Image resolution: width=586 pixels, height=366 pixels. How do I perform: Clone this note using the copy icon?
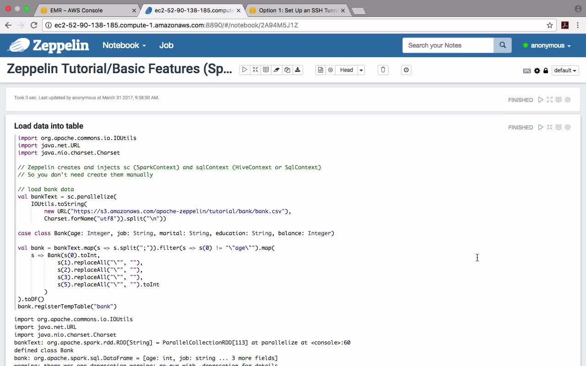(x=287, y=70)
